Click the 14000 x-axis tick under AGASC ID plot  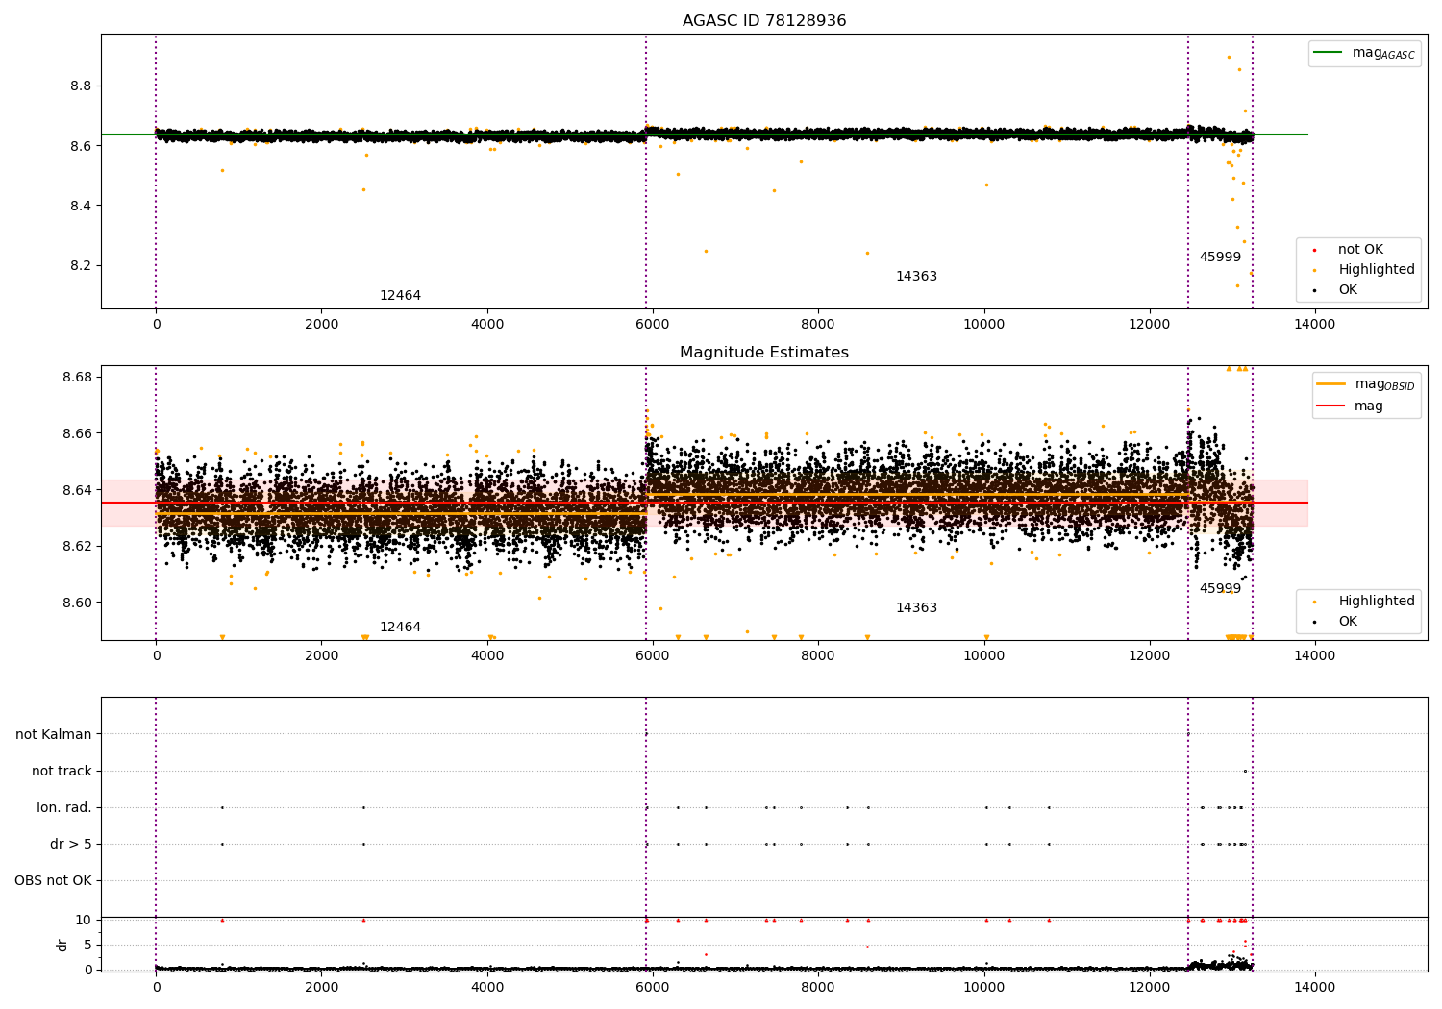coord(1314,324)
